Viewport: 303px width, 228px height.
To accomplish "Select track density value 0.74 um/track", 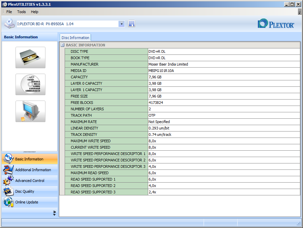I will [160, 135].
